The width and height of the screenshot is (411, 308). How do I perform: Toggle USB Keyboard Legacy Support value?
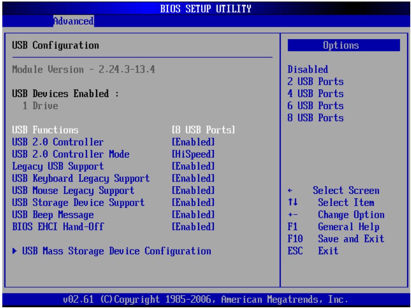(193, 178)
